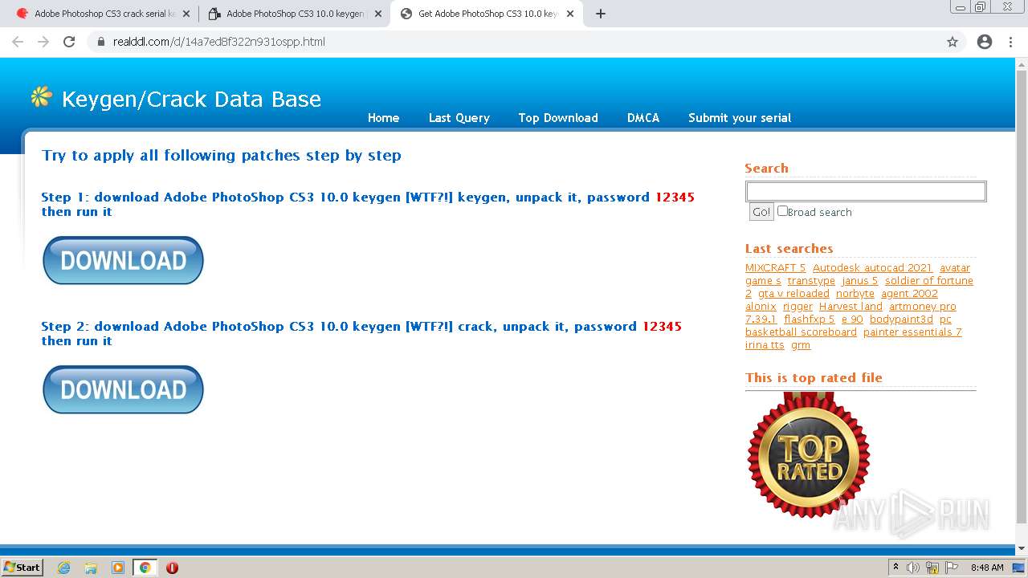
Task: Open the janus 5 link
Action: tap(860, 281)
